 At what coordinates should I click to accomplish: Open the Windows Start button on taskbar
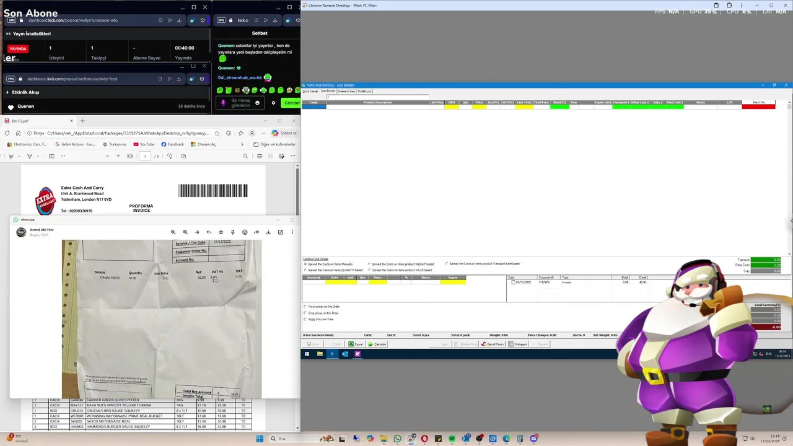click(260, 439)
